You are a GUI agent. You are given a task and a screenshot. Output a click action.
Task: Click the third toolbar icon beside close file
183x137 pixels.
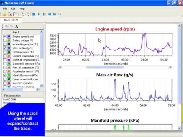click(15, 14)
